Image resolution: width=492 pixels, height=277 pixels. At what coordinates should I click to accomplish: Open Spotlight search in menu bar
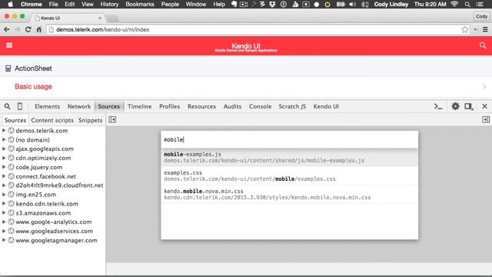(467, 4)
